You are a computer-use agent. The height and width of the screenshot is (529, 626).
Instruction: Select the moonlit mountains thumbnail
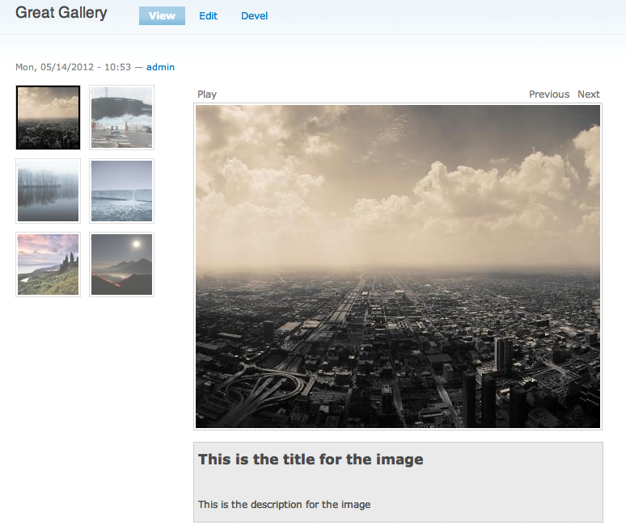(121, 264)
